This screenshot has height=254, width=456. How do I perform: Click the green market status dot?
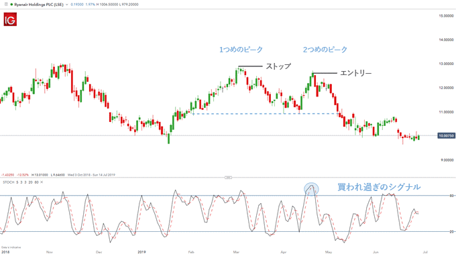tap(11, 5)
